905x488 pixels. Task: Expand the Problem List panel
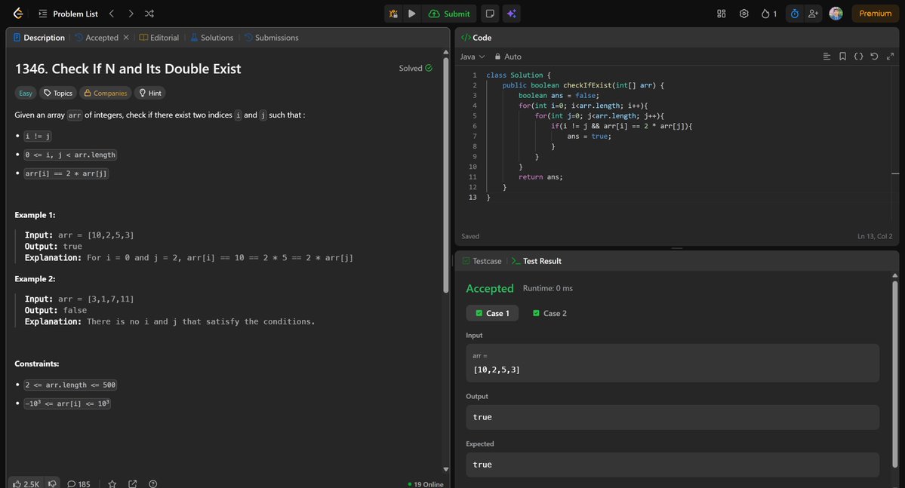[43, 13]
